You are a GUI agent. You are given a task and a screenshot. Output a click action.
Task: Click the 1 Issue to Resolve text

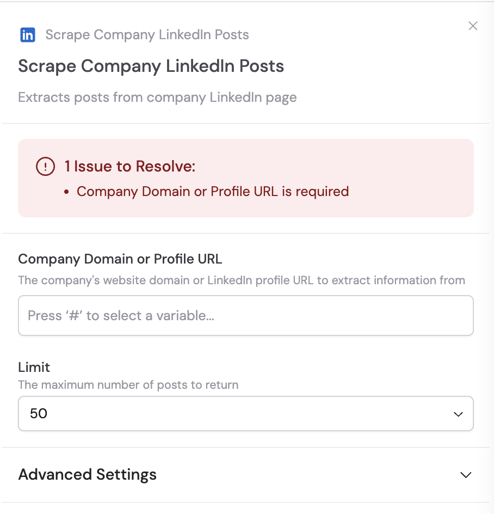(130, 166)
